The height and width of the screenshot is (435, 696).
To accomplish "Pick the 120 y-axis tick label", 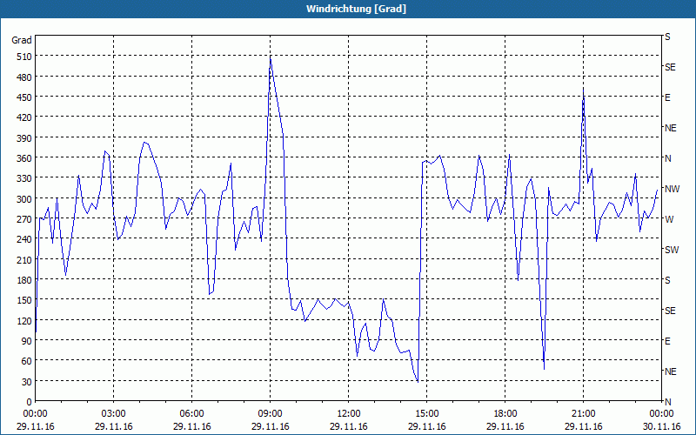I will (x=24, y=321).
